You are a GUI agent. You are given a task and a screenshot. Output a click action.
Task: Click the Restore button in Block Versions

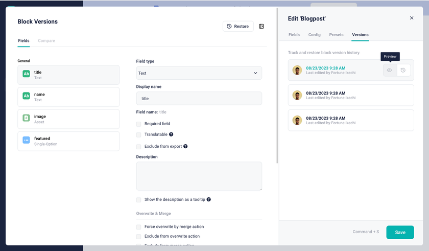(238, 26)
